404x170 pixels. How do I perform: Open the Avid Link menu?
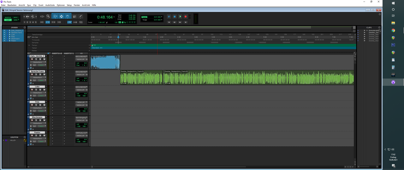pos(86,5)
